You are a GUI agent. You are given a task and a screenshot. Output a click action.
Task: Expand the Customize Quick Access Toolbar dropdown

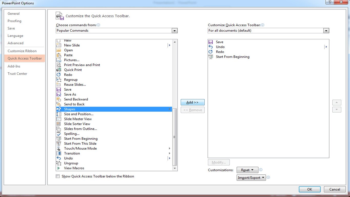[x=326, y=31]
